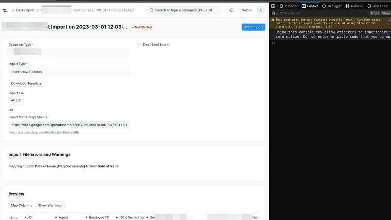
Task: Expand the console multiline editor chevrons
Action: coord(273,43)
